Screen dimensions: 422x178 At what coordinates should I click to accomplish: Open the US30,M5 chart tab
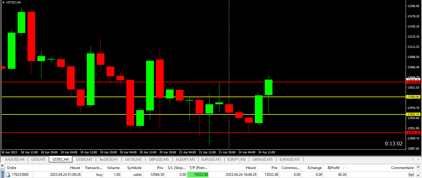[38, 159]
